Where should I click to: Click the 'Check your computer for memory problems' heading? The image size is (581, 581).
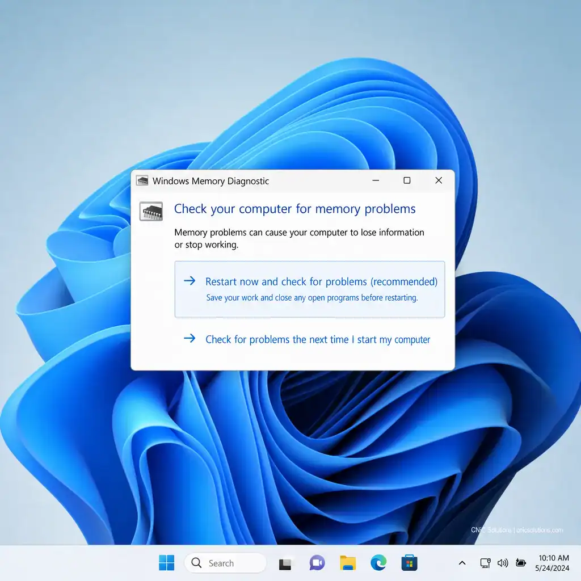tap(294, 209)
